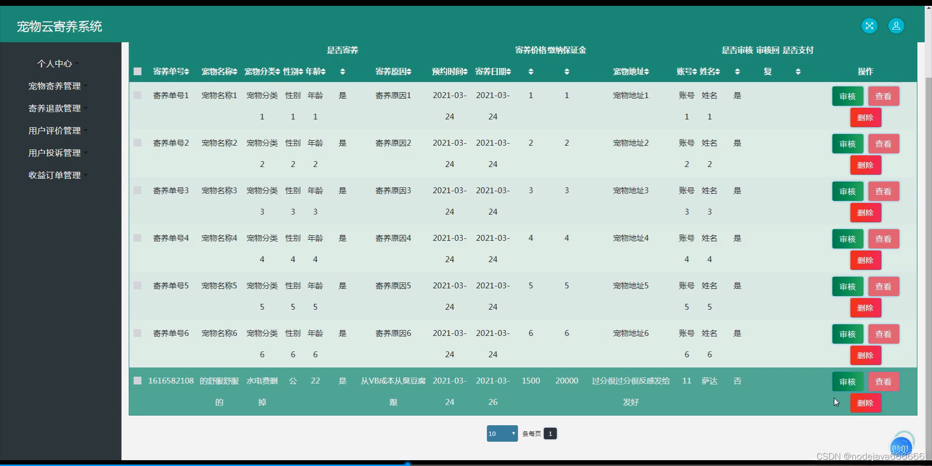The height and width of the screenshot is (466, 932).
Task: Sort by 预约时间 column arrows
Action: (466, 72)
